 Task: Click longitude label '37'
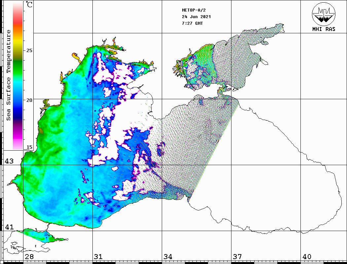pyautogui.click(x=237, y=257)
